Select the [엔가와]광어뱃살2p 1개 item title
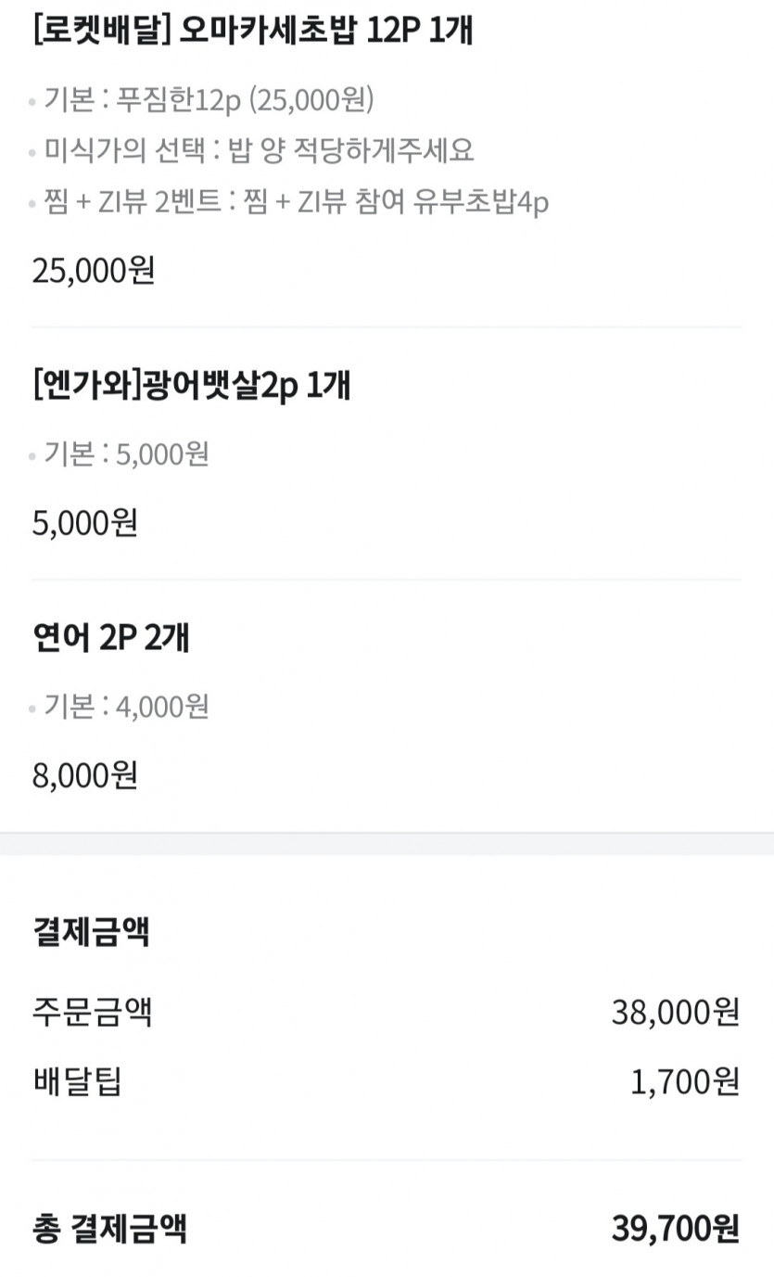The image size is (774, 1277). (191, 385)
